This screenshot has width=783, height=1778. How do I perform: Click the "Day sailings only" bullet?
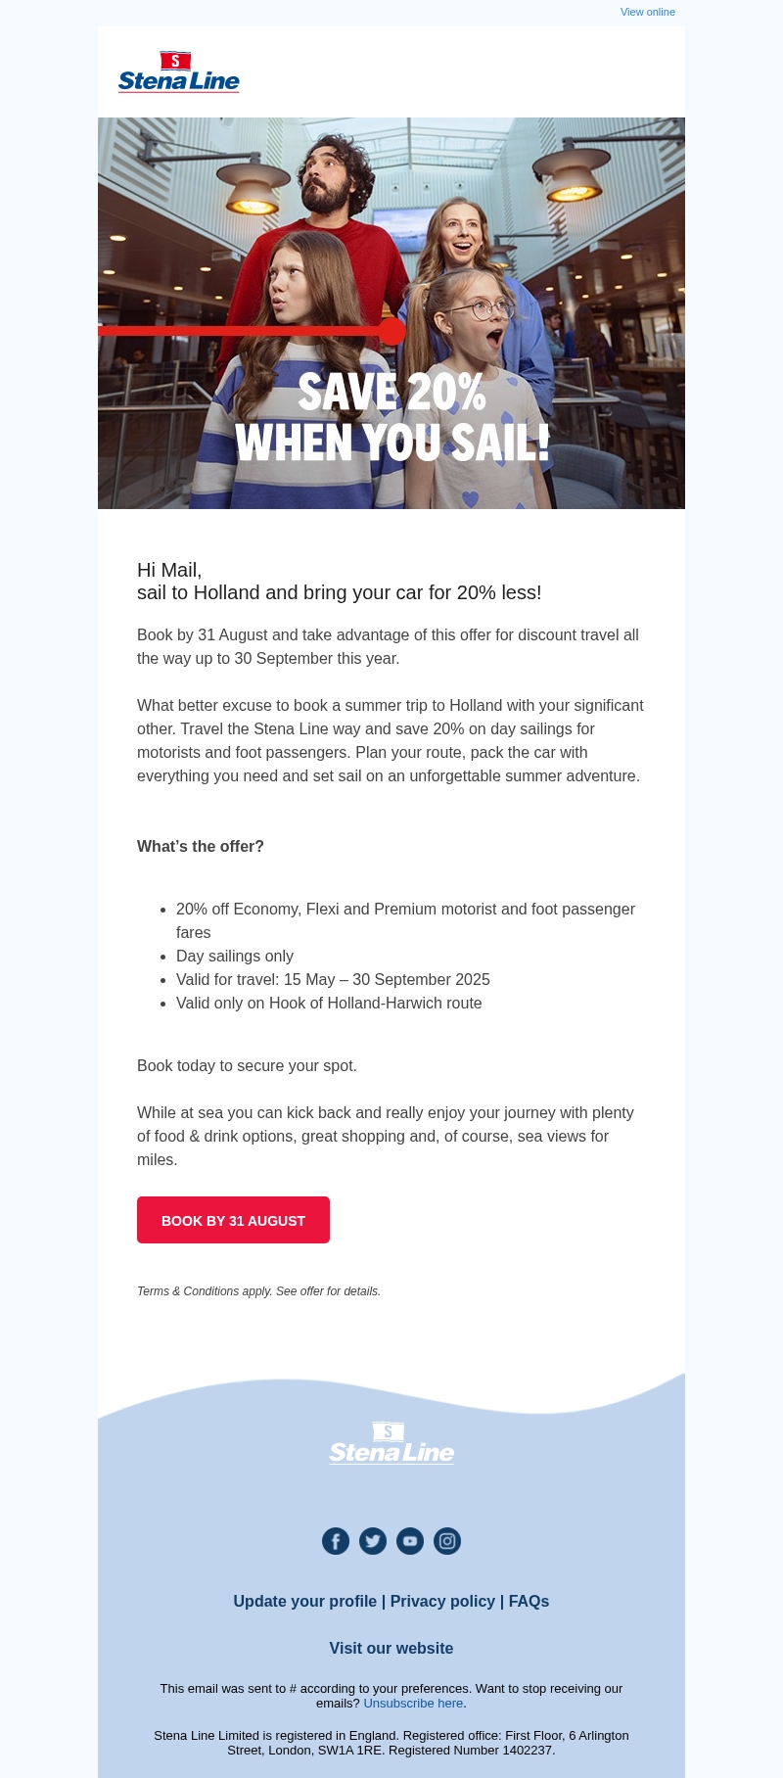click(x=235, y=957)
